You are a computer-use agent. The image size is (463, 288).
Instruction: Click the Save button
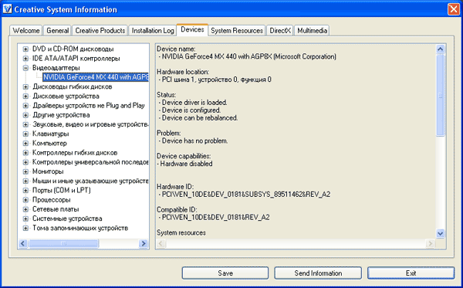click(x=225, y=273)
